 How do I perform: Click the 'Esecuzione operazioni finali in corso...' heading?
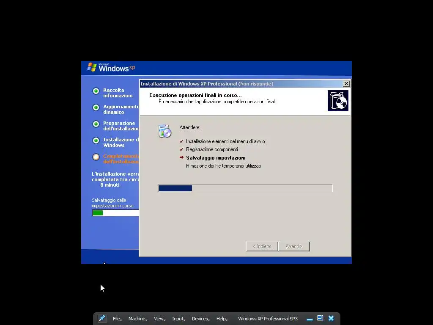pos(195,95)
